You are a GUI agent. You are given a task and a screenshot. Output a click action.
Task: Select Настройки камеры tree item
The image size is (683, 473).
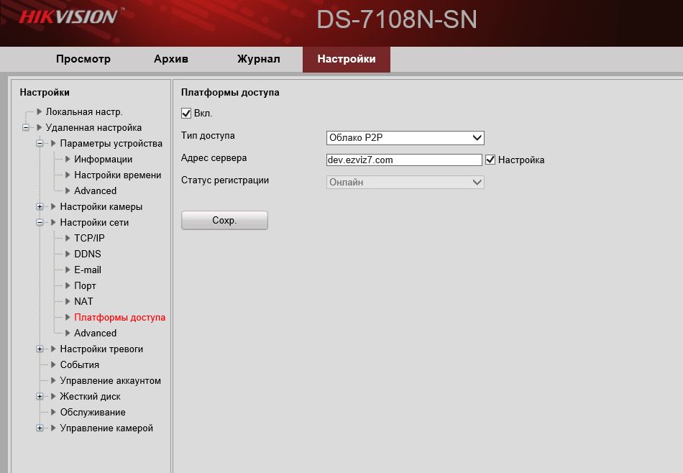[x=101, y=206]
